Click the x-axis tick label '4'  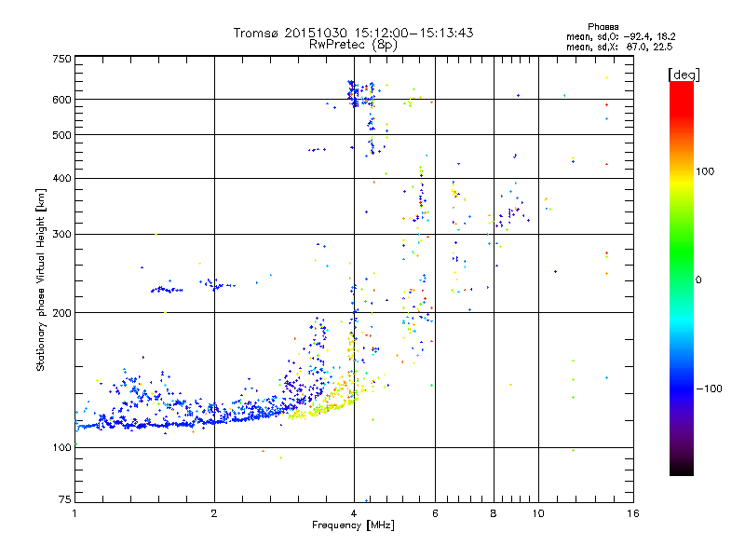pyautogui.click(x=354, y=513)
